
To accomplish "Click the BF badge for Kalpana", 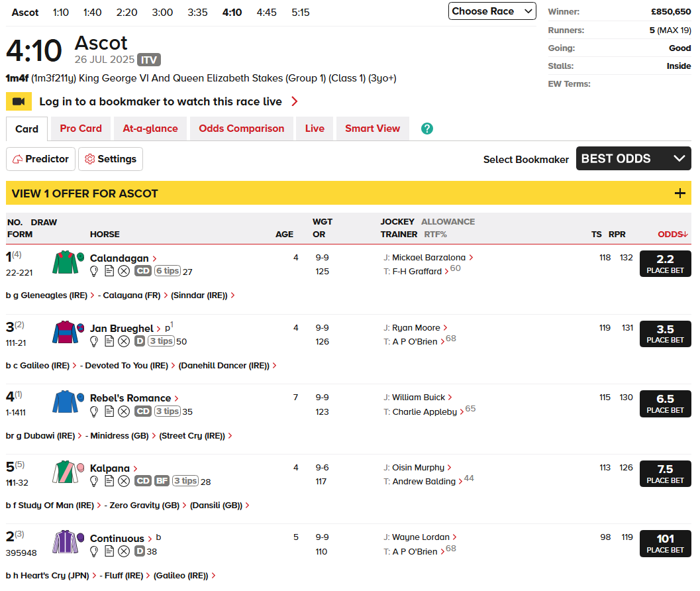I will click(162, 480).
